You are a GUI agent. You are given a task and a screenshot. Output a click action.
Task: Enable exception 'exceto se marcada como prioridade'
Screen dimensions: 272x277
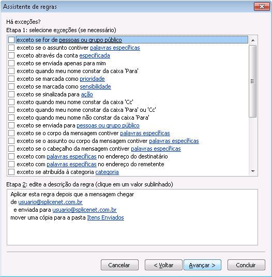pos(11,79)
